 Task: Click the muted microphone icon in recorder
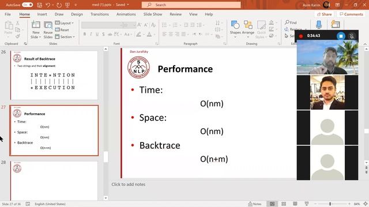(x=352, y=36)
